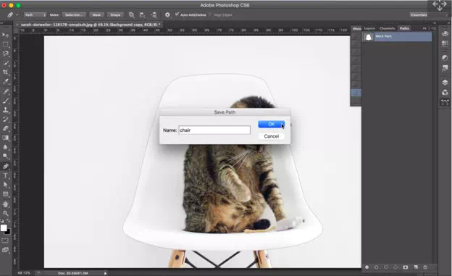Select the Zoom tool magnifier
Screen dimensions: 452x276
(6, 213)
